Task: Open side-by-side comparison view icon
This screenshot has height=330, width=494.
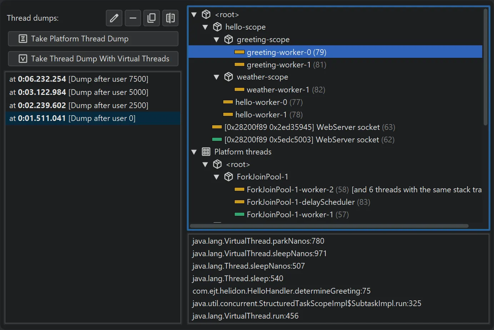Action: pos(170,18)
